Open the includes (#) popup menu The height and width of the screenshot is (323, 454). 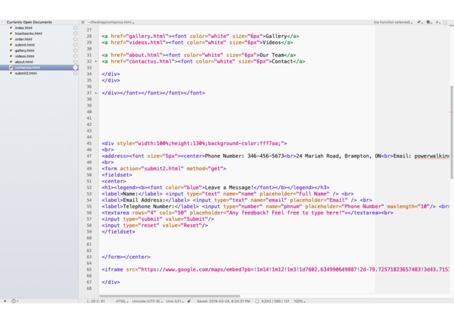tap(438, 22)
